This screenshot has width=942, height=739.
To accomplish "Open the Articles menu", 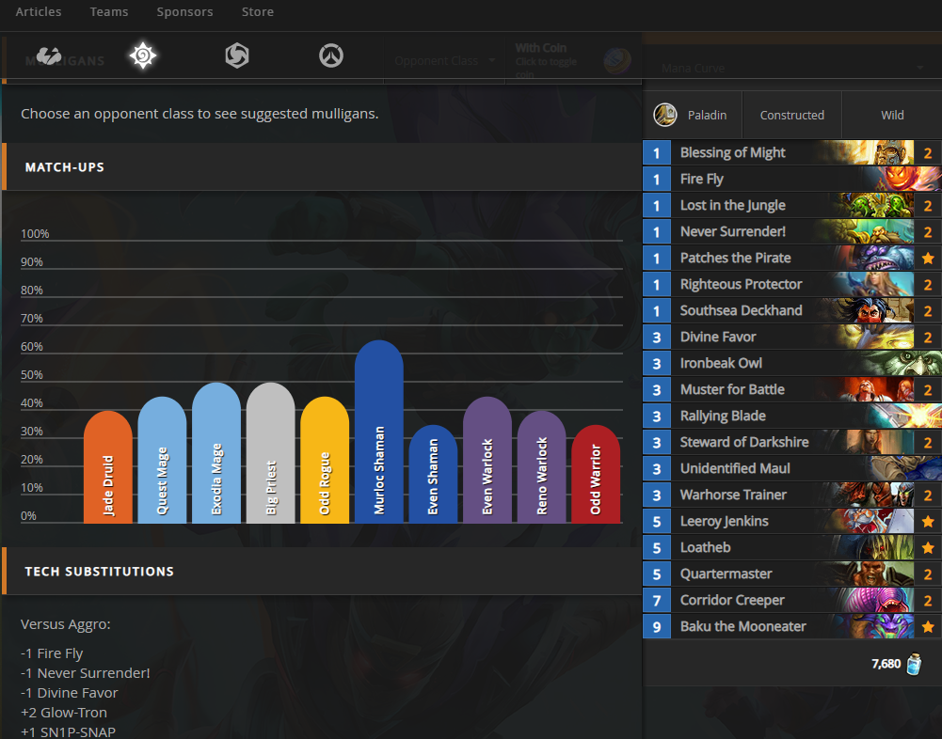I will click(x=39, y=11).
